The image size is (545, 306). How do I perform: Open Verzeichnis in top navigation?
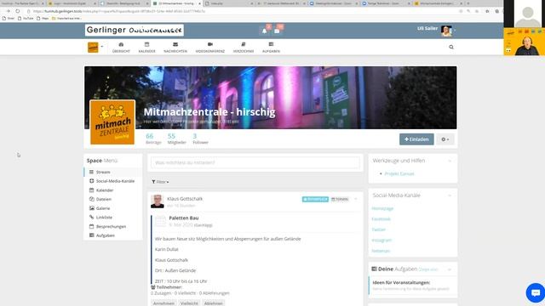244,48
